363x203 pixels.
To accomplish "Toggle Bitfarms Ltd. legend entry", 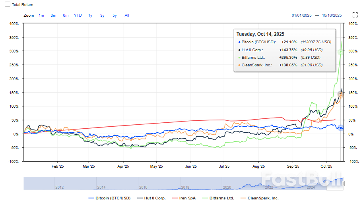I will tap(218, 198).
